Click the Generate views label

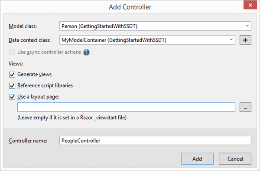point(35,74)
